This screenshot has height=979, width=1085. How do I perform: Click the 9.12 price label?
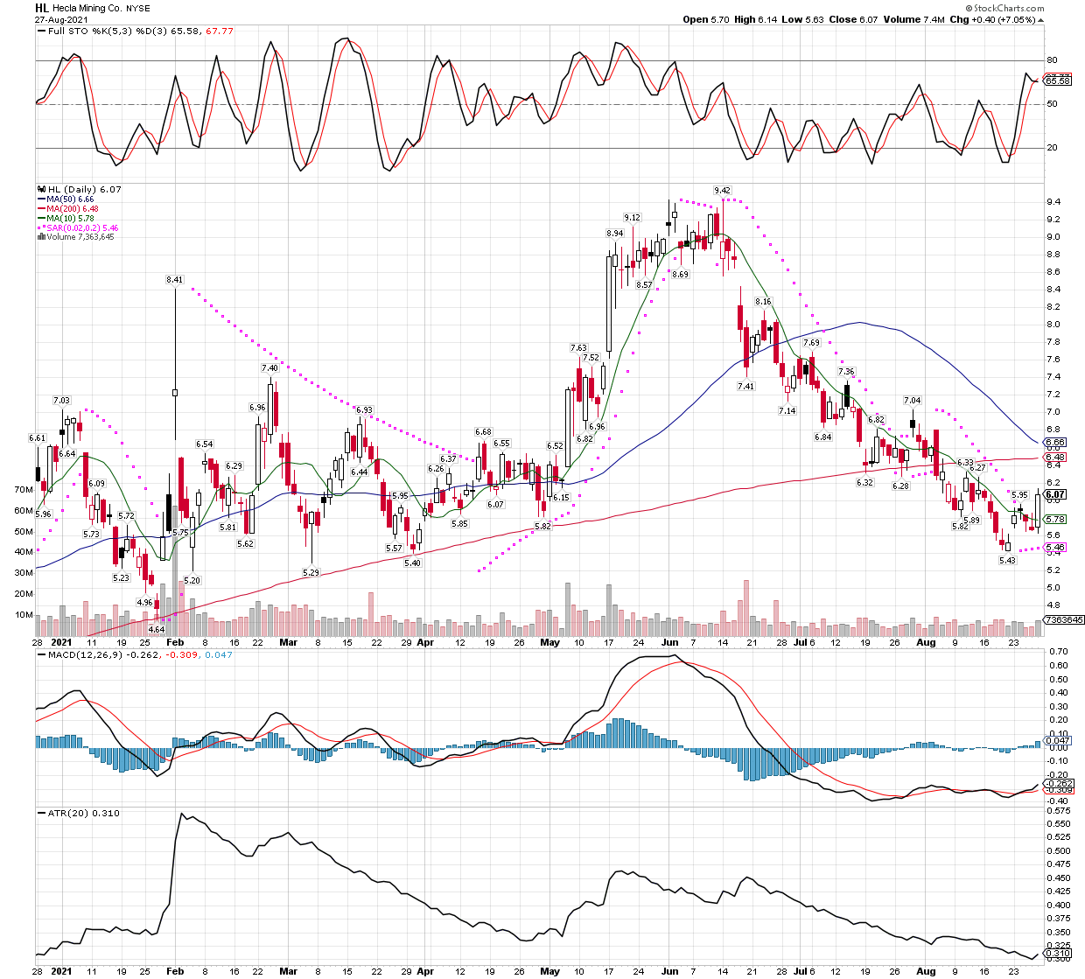pyautogui.click(x=632, y=217)
